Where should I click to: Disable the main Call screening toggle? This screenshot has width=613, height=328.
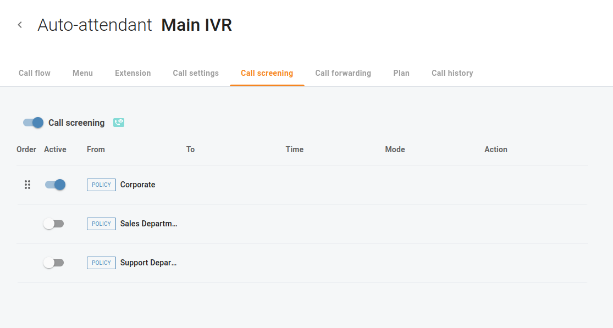pos(33,123)
